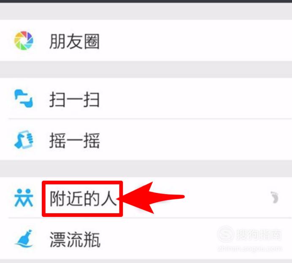Click the dark bar at top

(x=146, y=1)
